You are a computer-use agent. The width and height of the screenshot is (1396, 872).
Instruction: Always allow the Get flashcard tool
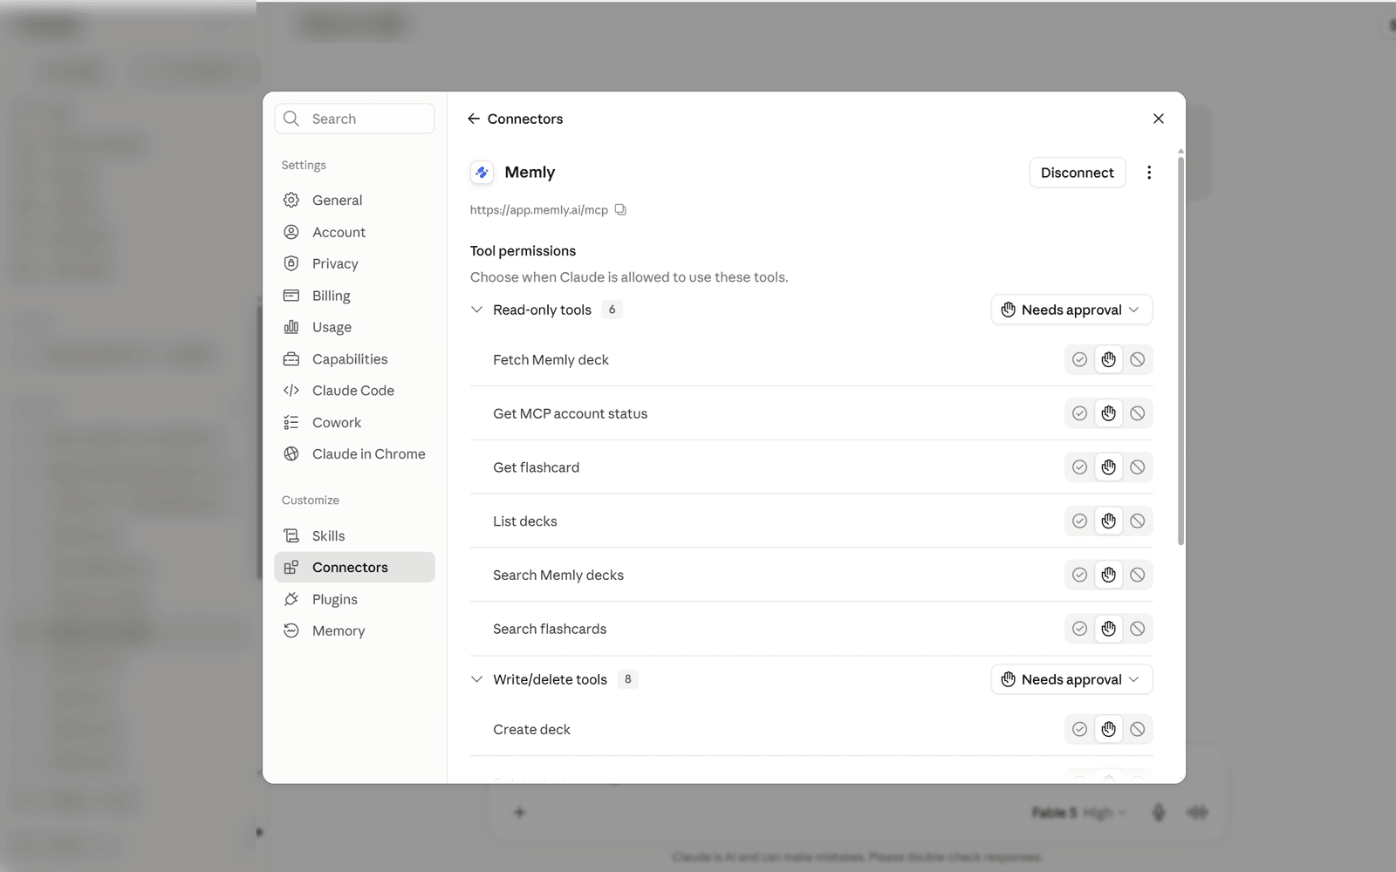click(1079, 467)
